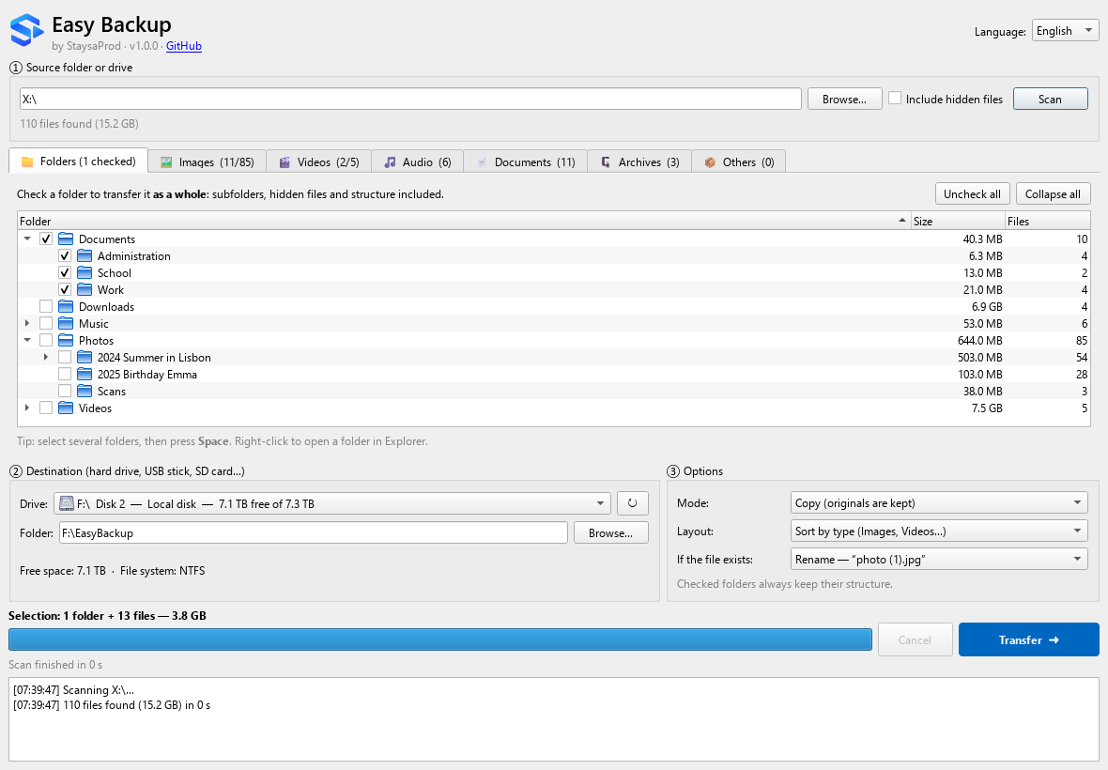This screenshot has width=1108, height=770.
Task: Click the destination Folder path field
Action: coord(313,532)
